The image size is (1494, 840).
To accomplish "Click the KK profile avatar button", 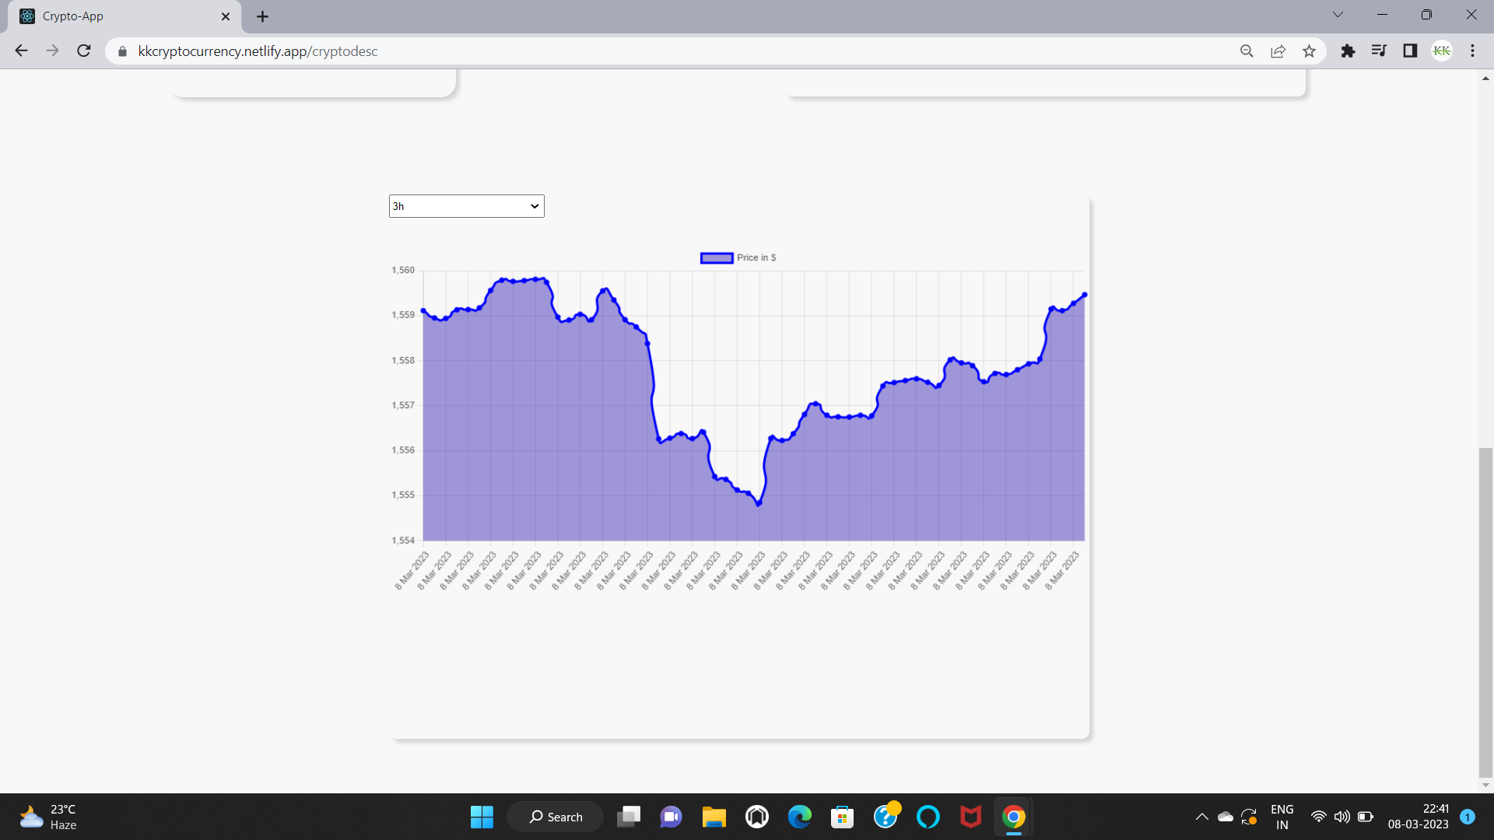I will [x=1441, y=51].
